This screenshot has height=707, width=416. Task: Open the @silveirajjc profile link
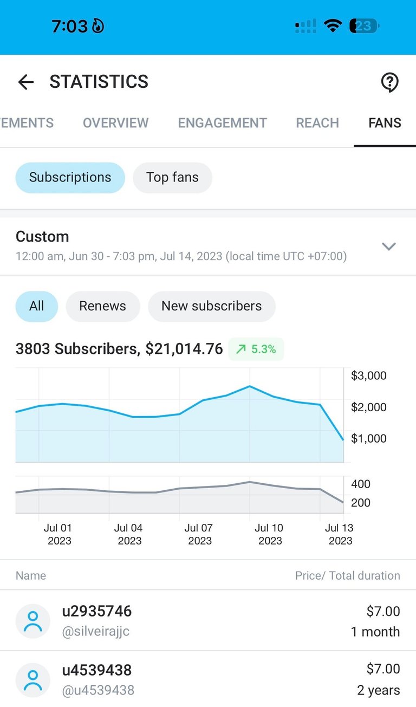click(96, 632)
